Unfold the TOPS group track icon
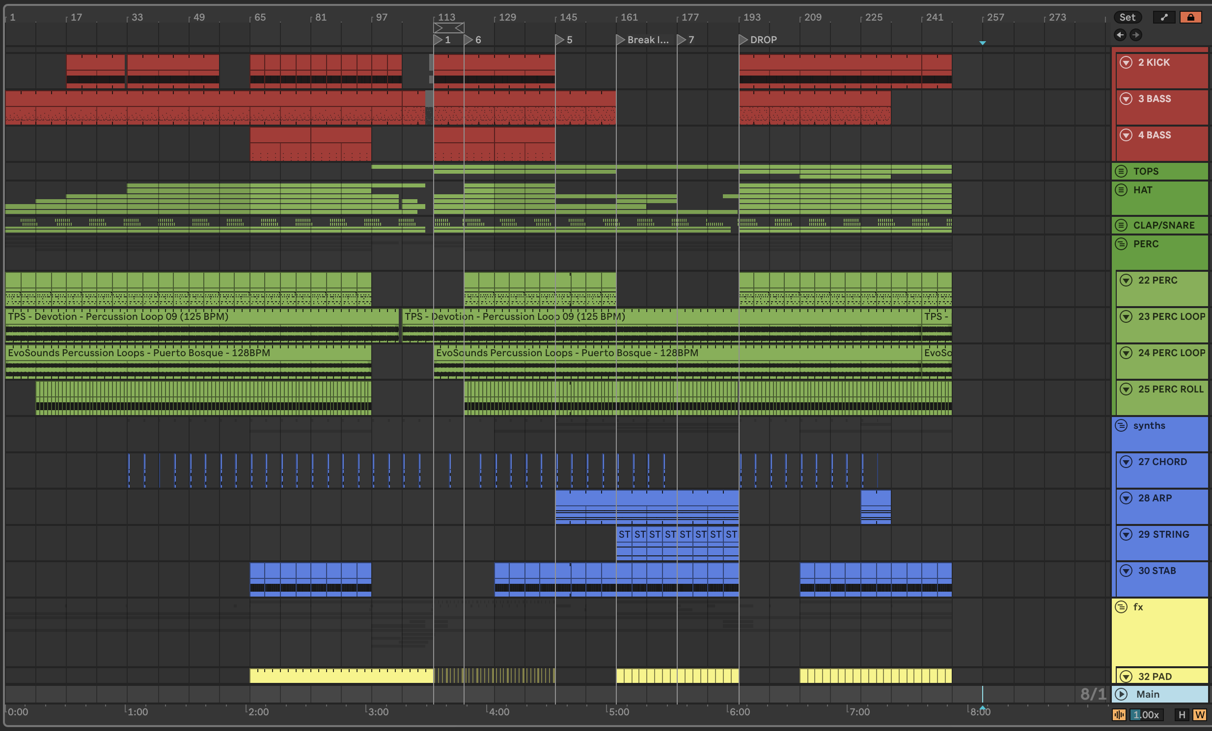 tap(1121, 171)
